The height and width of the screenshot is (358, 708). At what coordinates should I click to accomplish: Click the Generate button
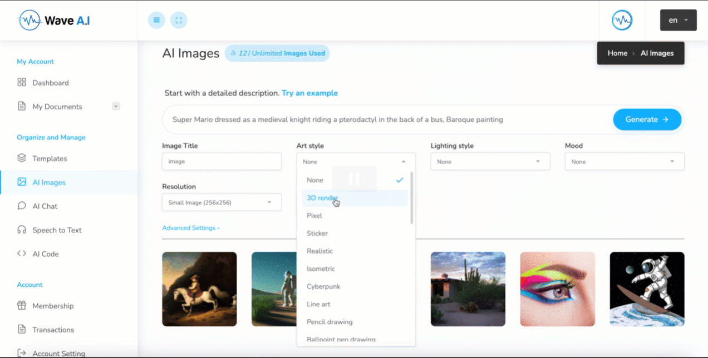click(647, 119)
